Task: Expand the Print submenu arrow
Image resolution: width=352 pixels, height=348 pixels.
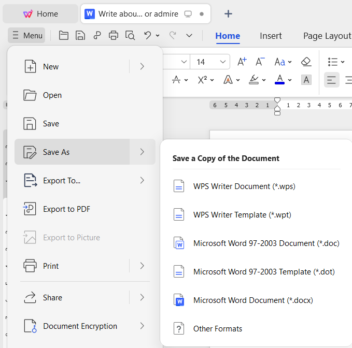Action: [142, 266]
